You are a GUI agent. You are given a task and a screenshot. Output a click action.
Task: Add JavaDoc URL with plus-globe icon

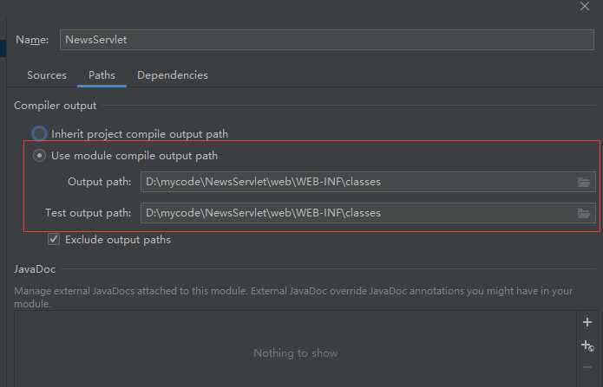coord(587,345)
